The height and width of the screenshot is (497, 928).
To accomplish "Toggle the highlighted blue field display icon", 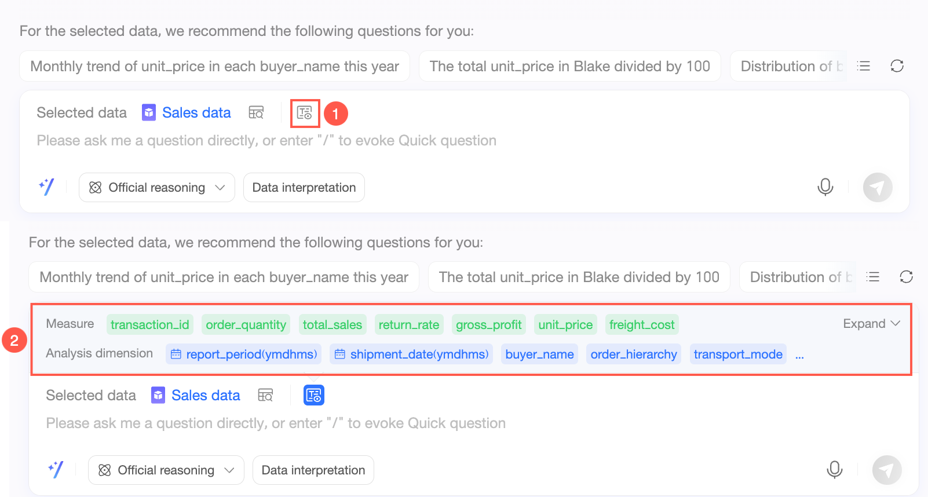I will coord(313,395).
